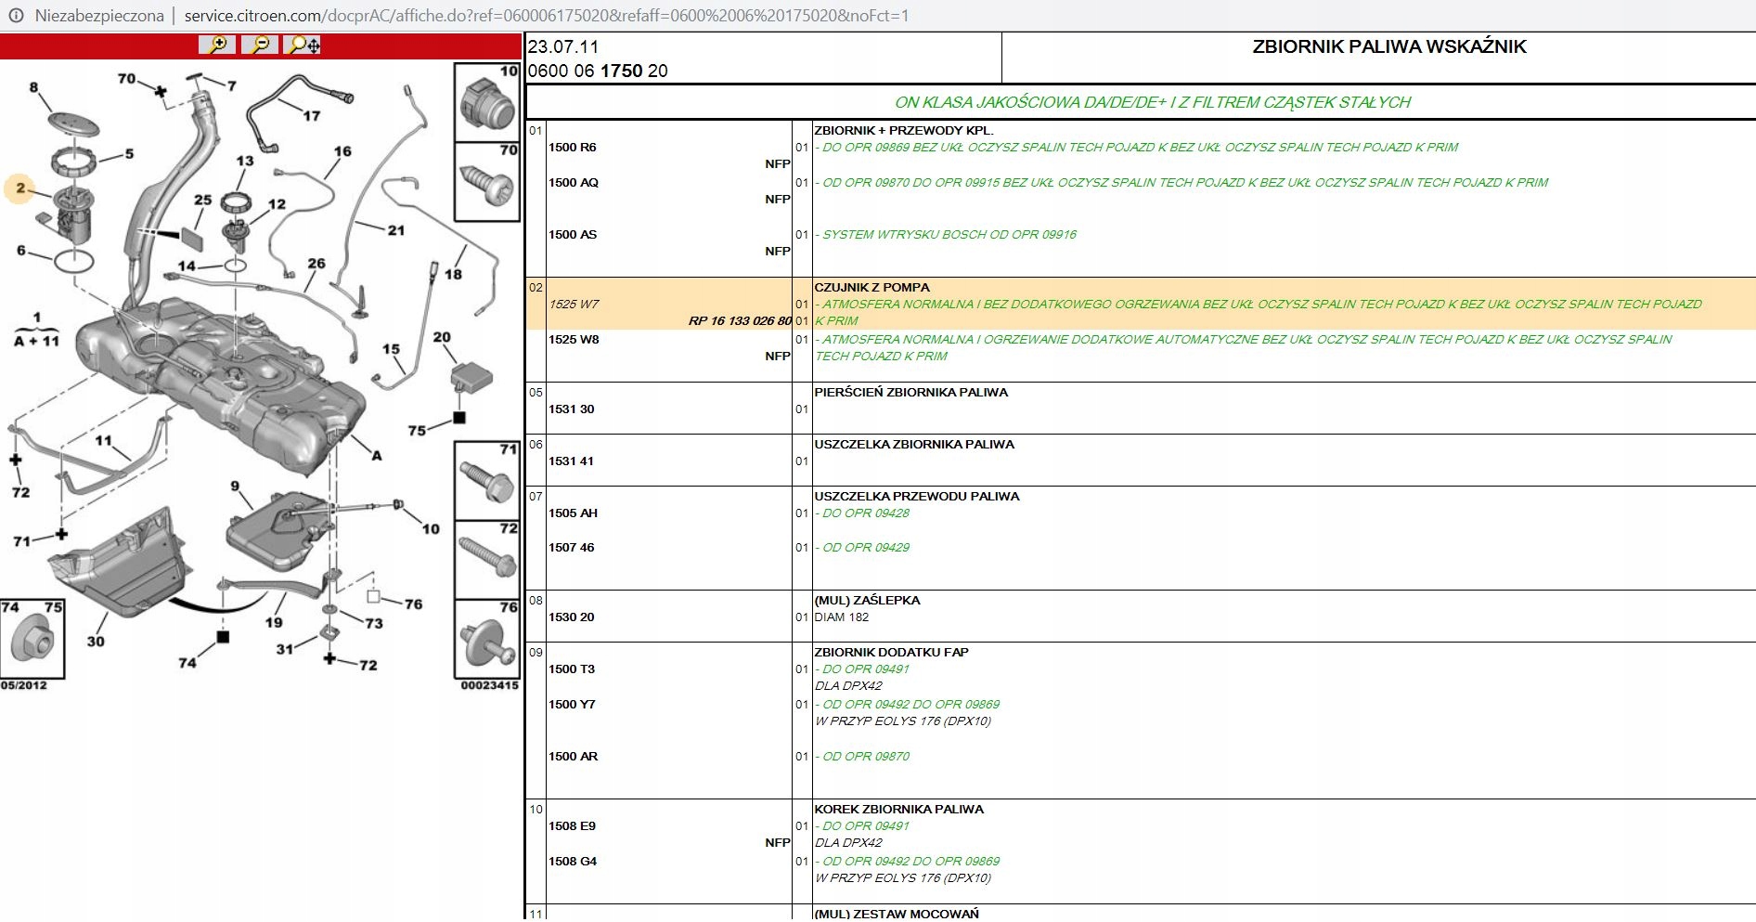Select callout 13 in the diagram

pos(245,161)
